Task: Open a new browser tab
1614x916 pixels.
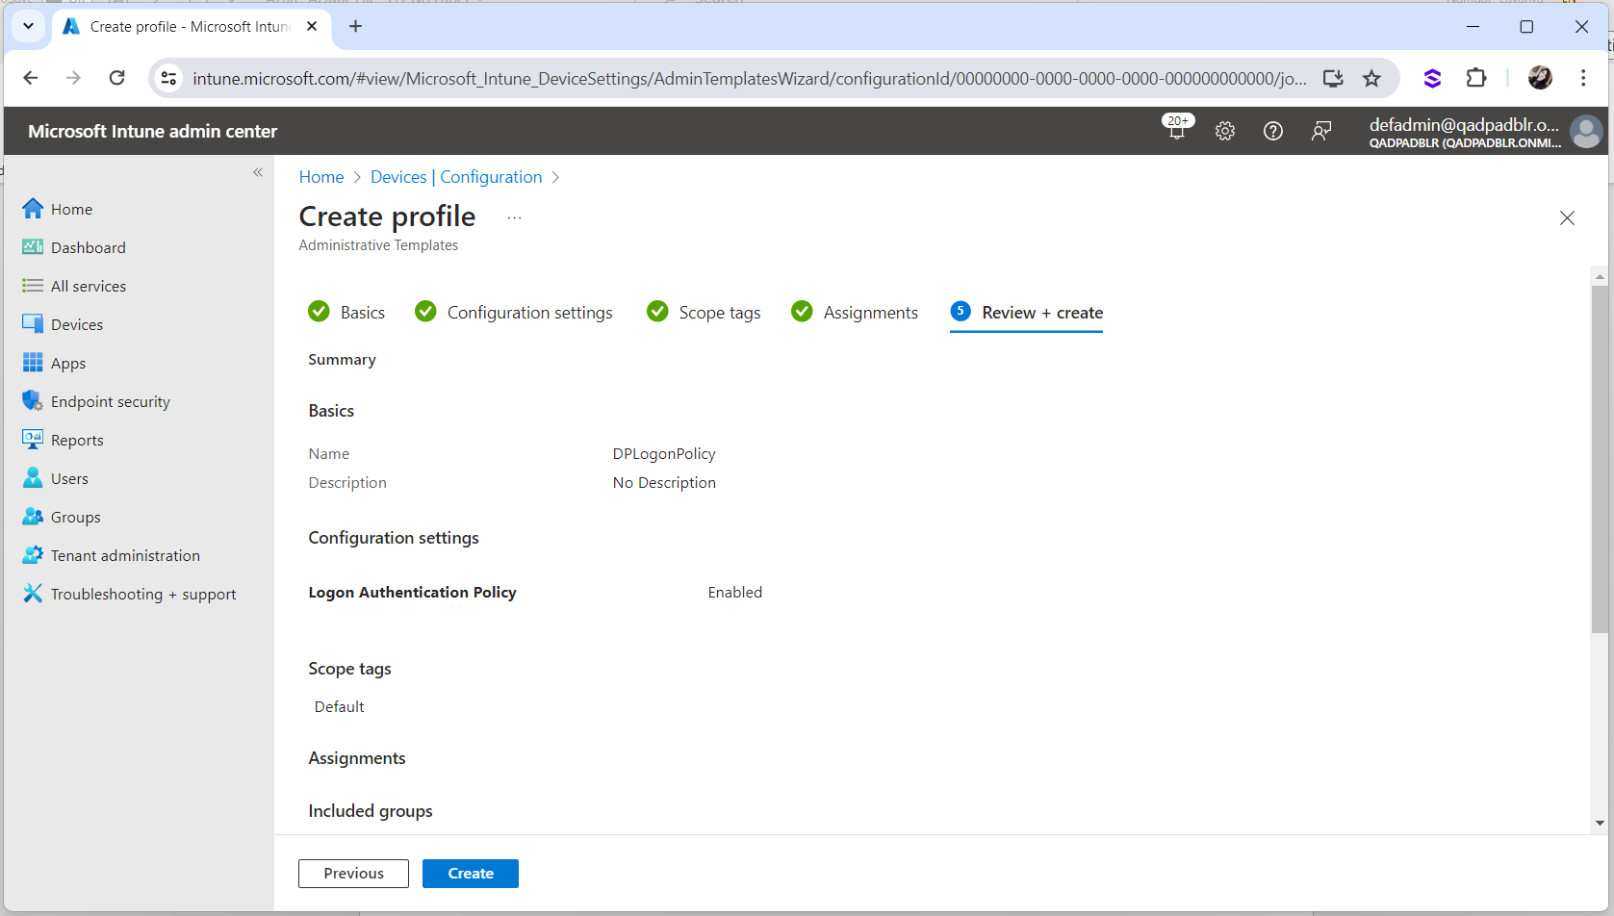Action: click(355, 27)
